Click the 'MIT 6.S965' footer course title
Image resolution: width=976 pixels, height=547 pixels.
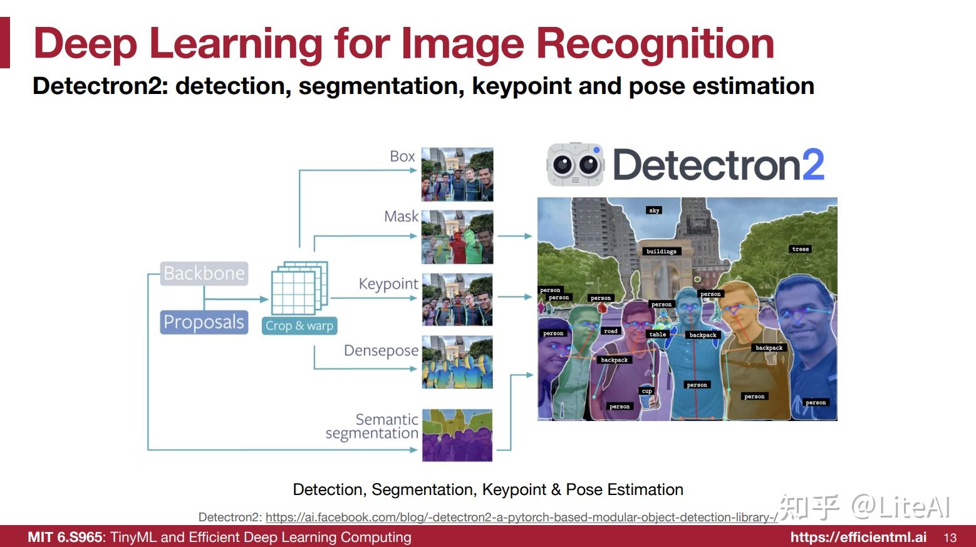65,537
